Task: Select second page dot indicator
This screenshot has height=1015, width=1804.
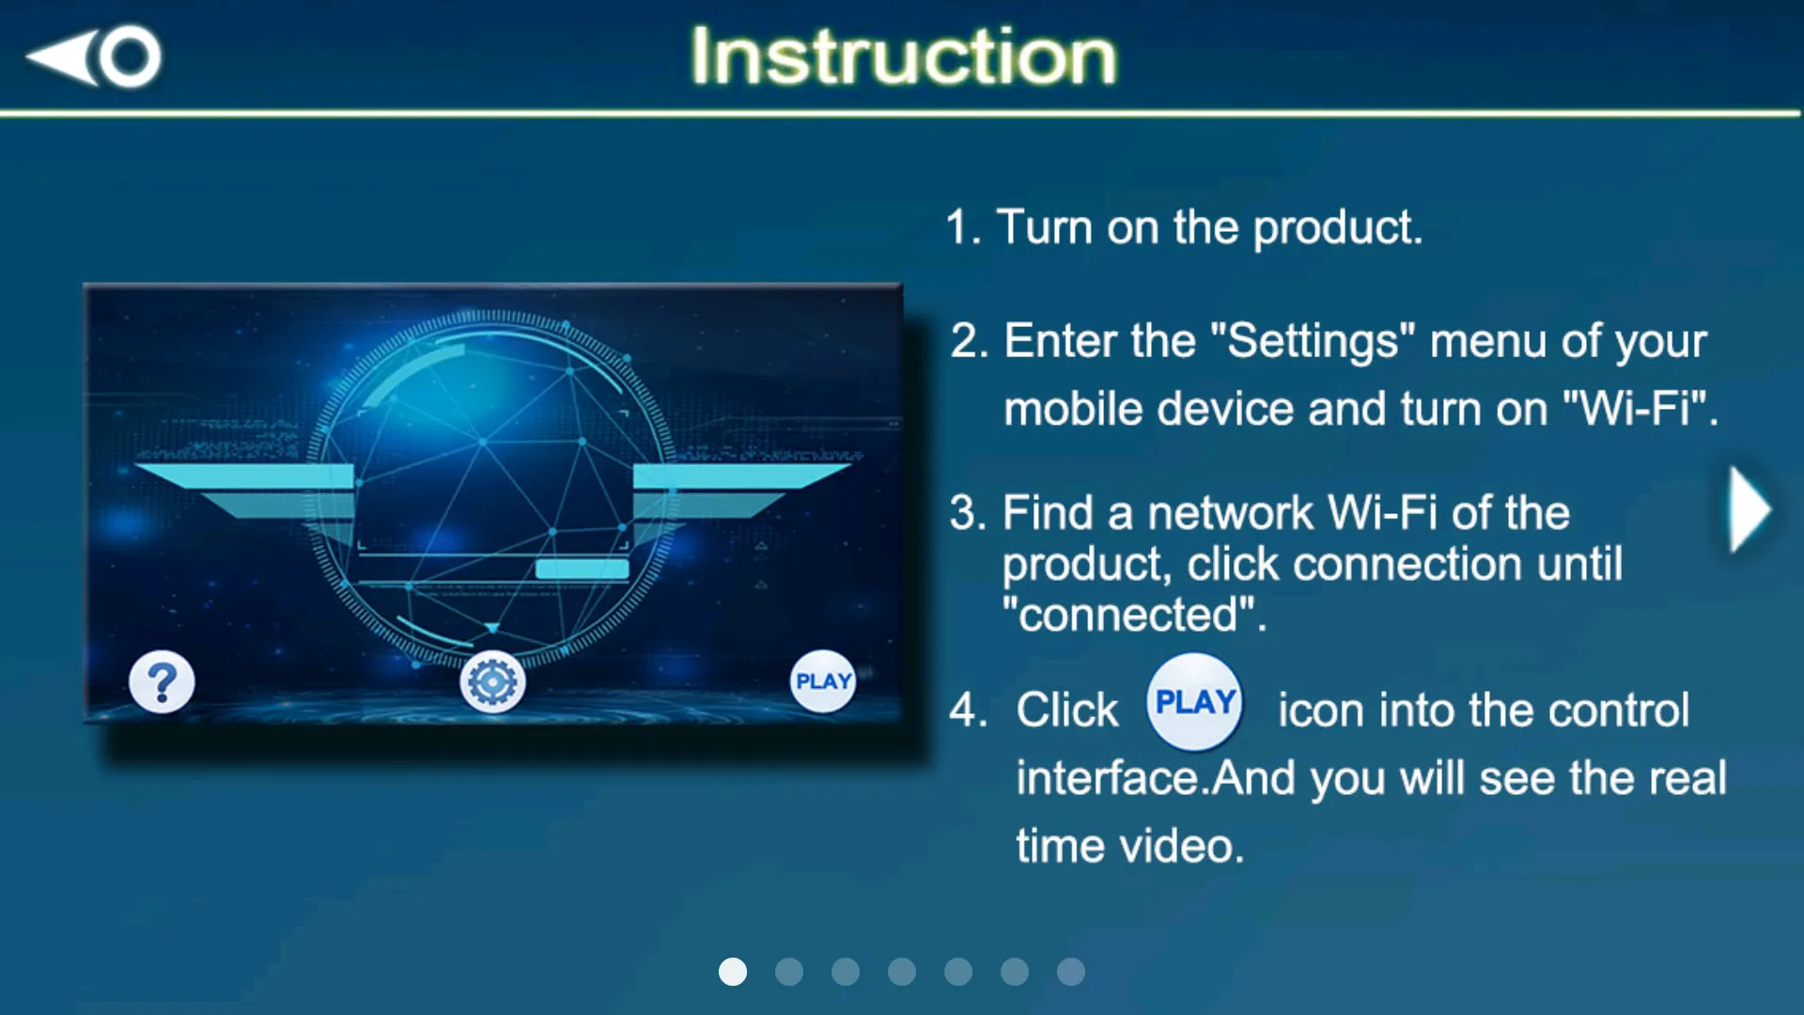Action: pos(789,971)
